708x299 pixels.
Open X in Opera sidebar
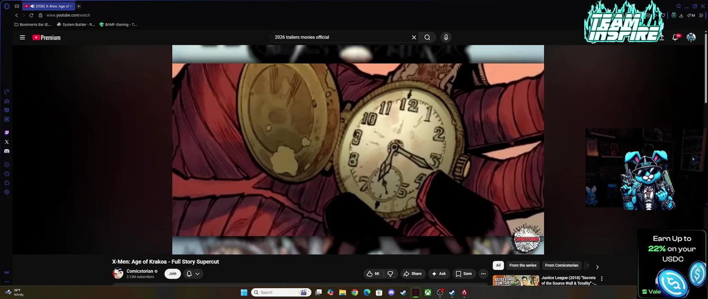point(7,142)
